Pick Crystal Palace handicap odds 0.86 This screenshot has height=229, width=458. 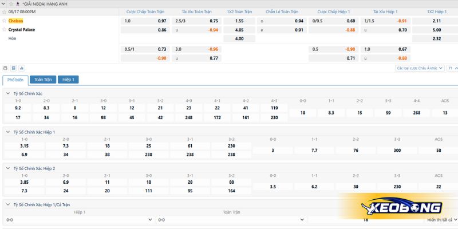145,30
